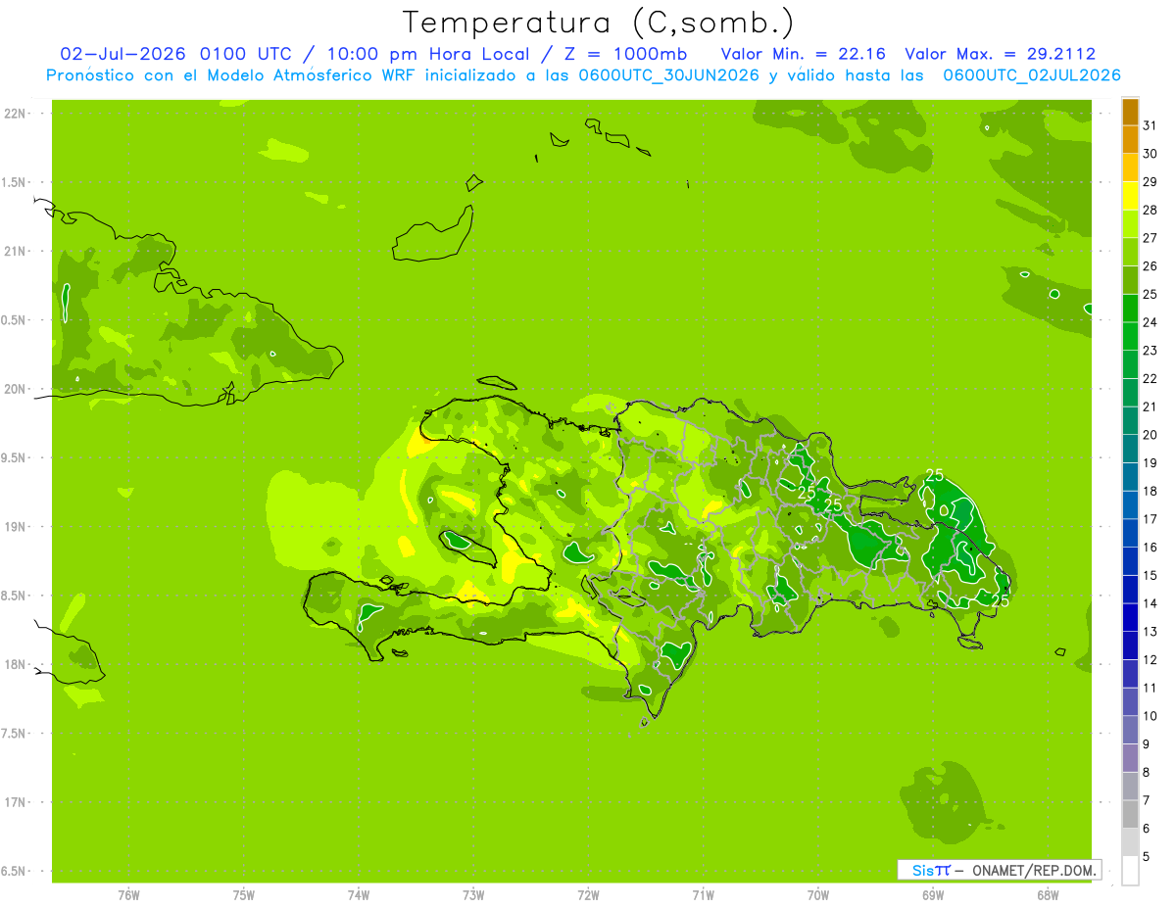Click the '70W' longitude axis label
This screenshot has height=908, width=1176.
[818, 895]
